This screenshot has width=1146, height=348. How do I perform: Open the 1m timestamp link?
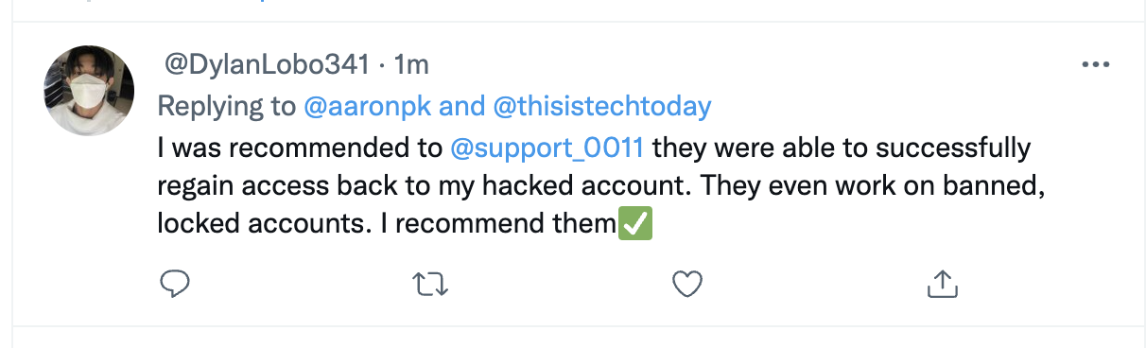(410, 64)
